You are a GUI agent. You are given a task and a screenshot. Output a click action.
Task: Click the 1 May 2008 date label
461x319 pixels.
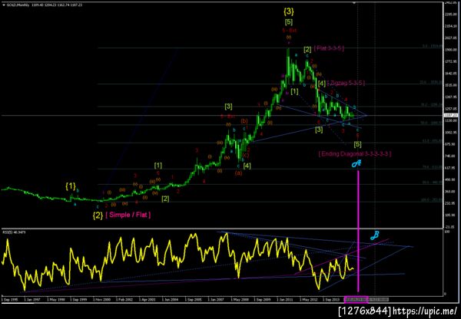coord(239,300)
